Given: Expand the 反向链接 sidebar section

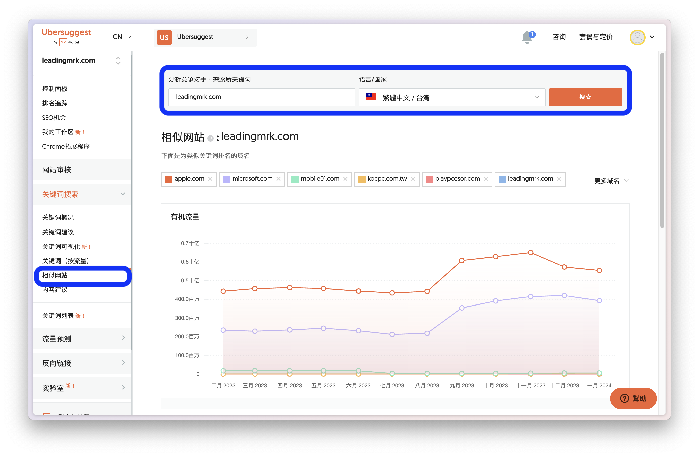Looking at the screenshot, I should coord(82,363).
